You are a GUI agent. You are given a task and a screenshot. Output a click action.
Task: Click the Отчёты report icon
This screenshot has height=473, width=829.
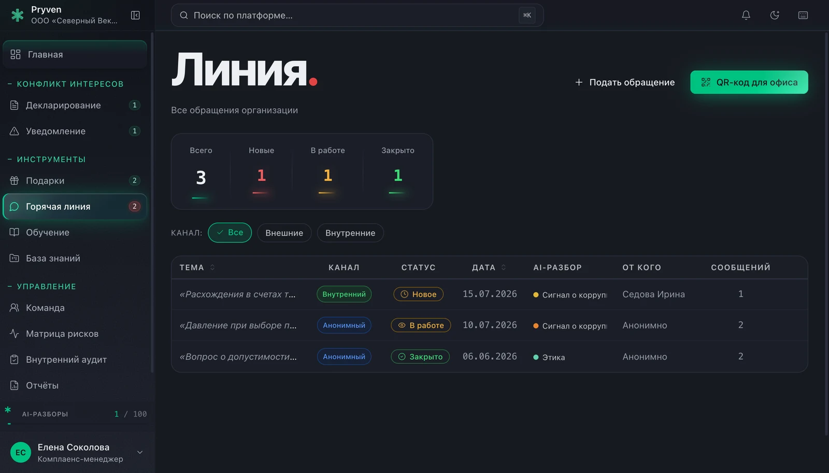pos(15,386)
